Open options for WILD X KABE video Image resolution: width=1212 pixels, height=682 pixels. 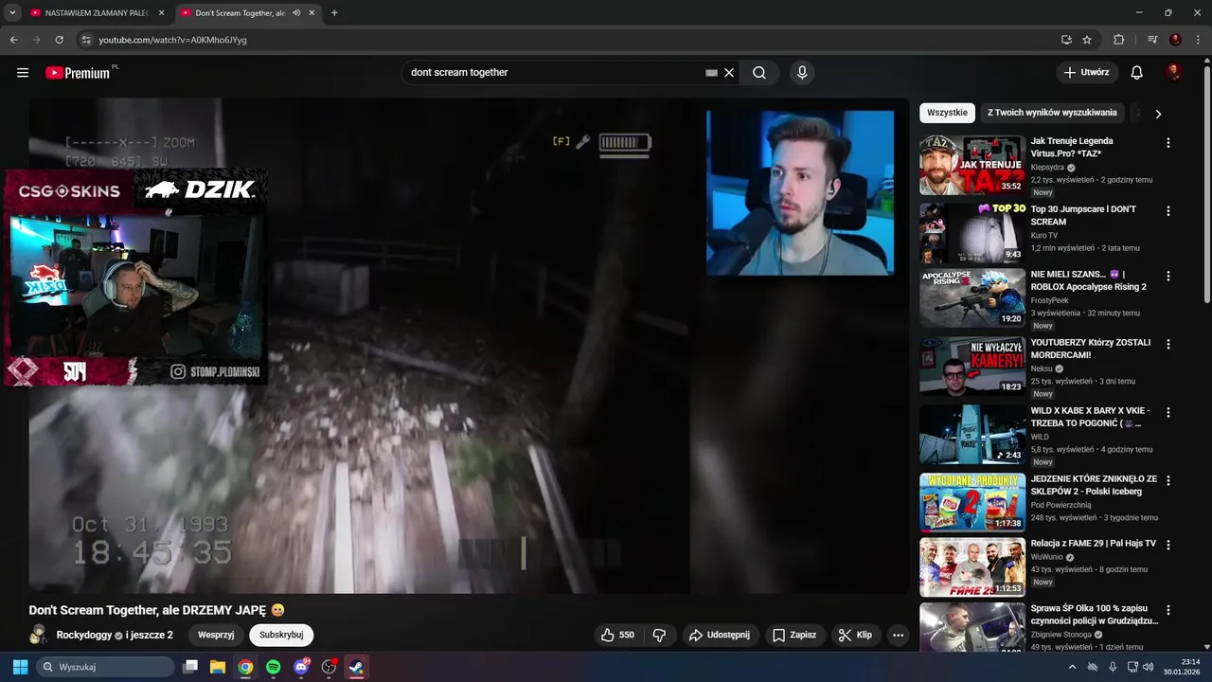point(1167,412)
